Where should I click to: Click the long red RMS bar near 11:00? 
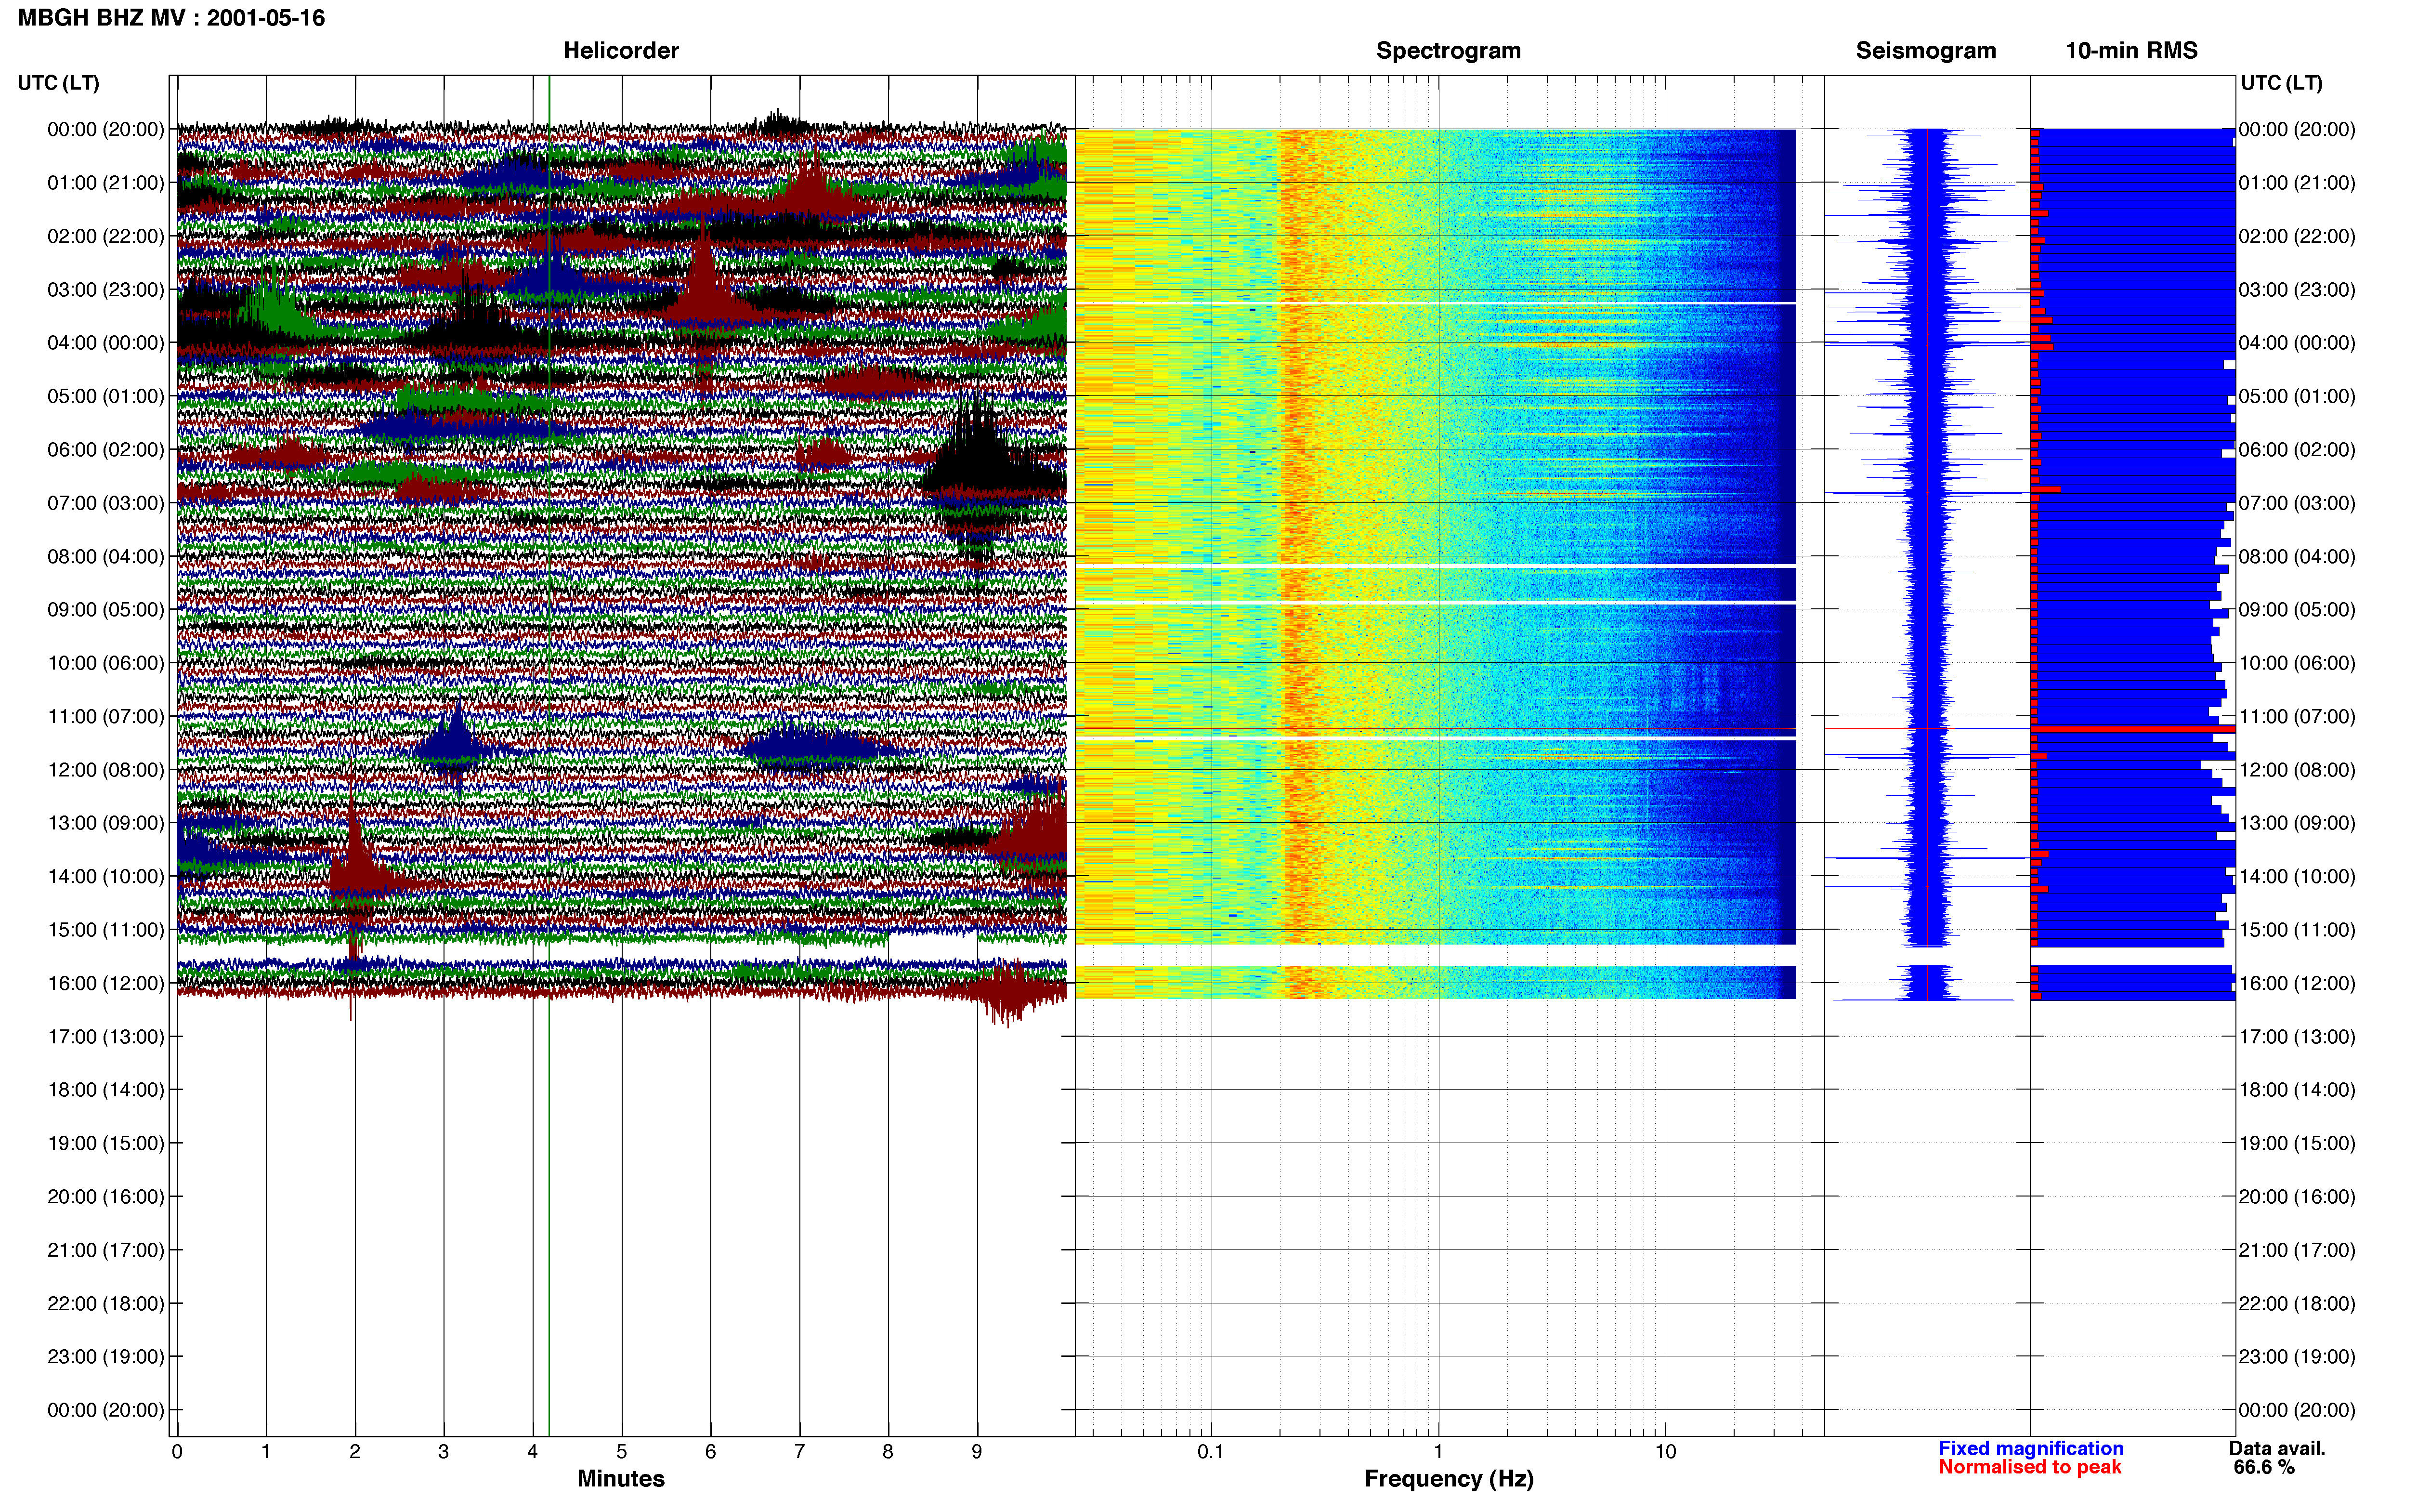tap(2133, 729)
